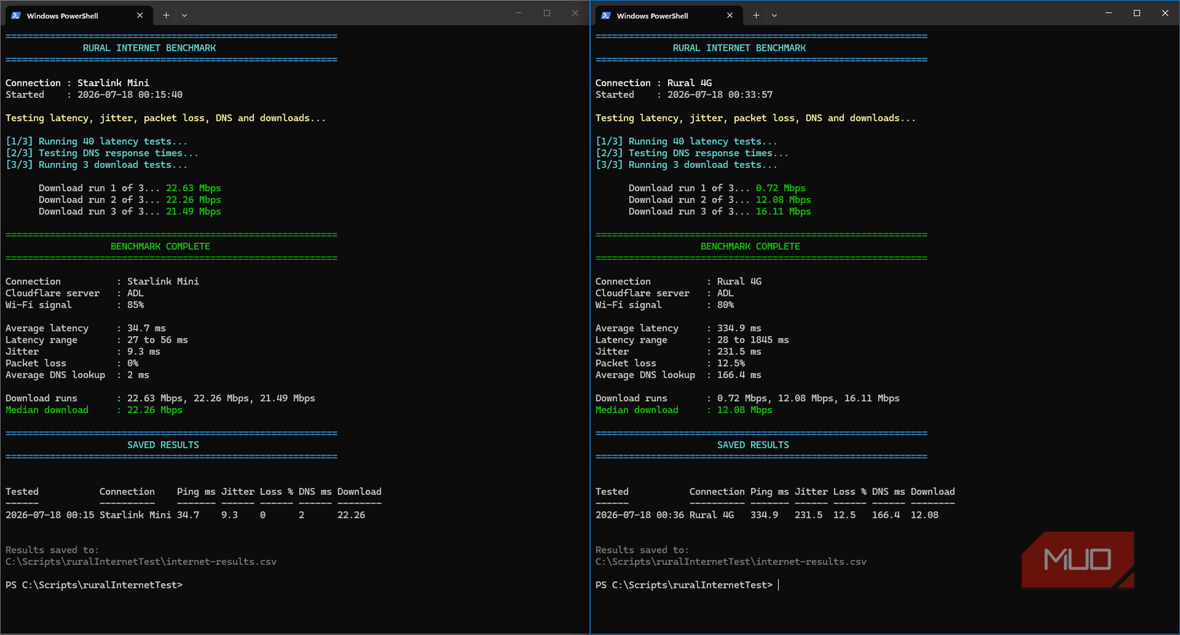Maximize the right PowerShell window

click(x=1137, y=13)
